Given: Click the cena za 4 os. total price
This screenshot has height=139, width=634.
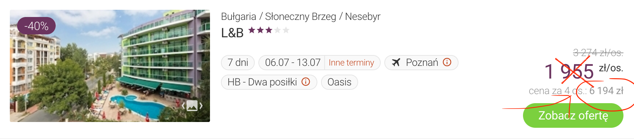Looking at the screenshot, I should (x=576, y=90).
